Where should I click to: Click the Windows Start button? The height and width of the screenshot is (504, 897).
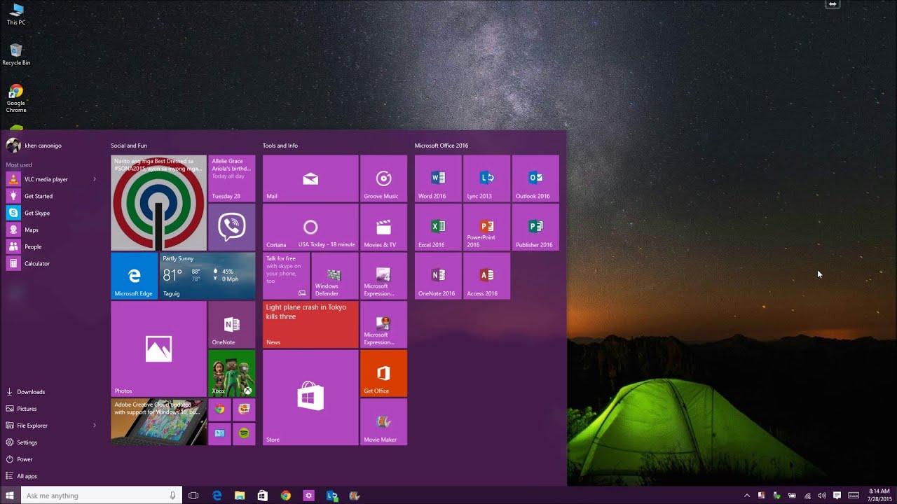[x=10, y=496]
